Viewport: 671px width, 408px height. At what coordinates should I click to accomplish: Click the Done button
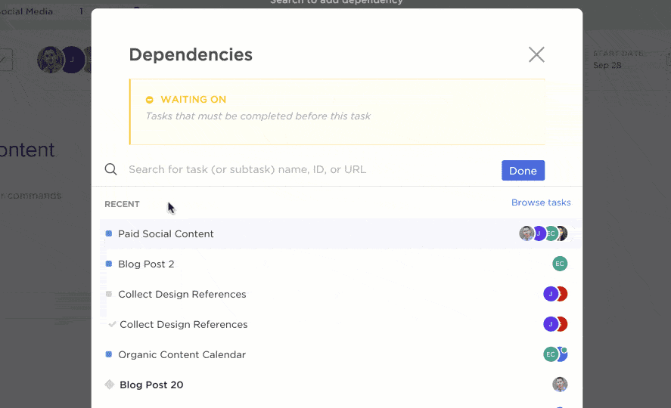coord(523,171)
